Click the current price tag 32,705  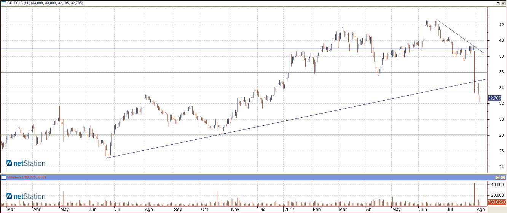tap(494, 98)
